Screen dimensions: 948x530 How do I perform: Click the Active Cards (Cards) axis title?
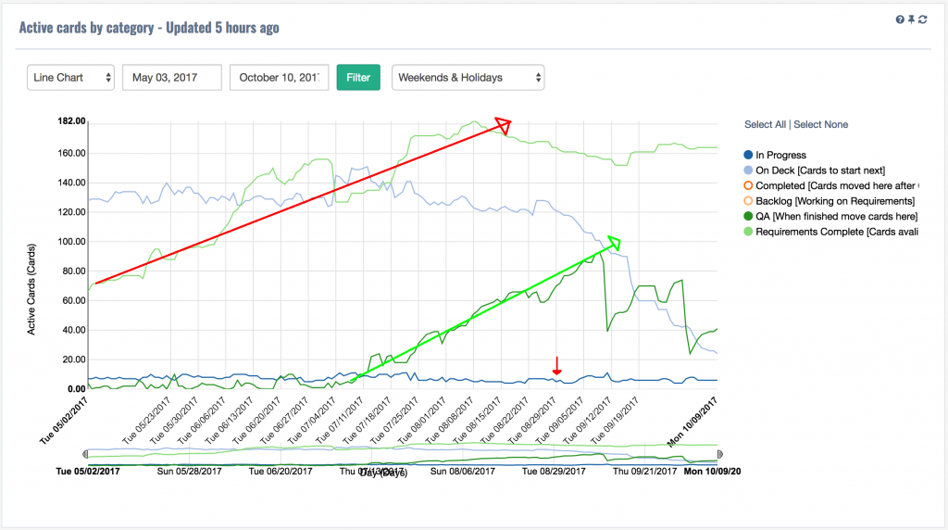31,289
